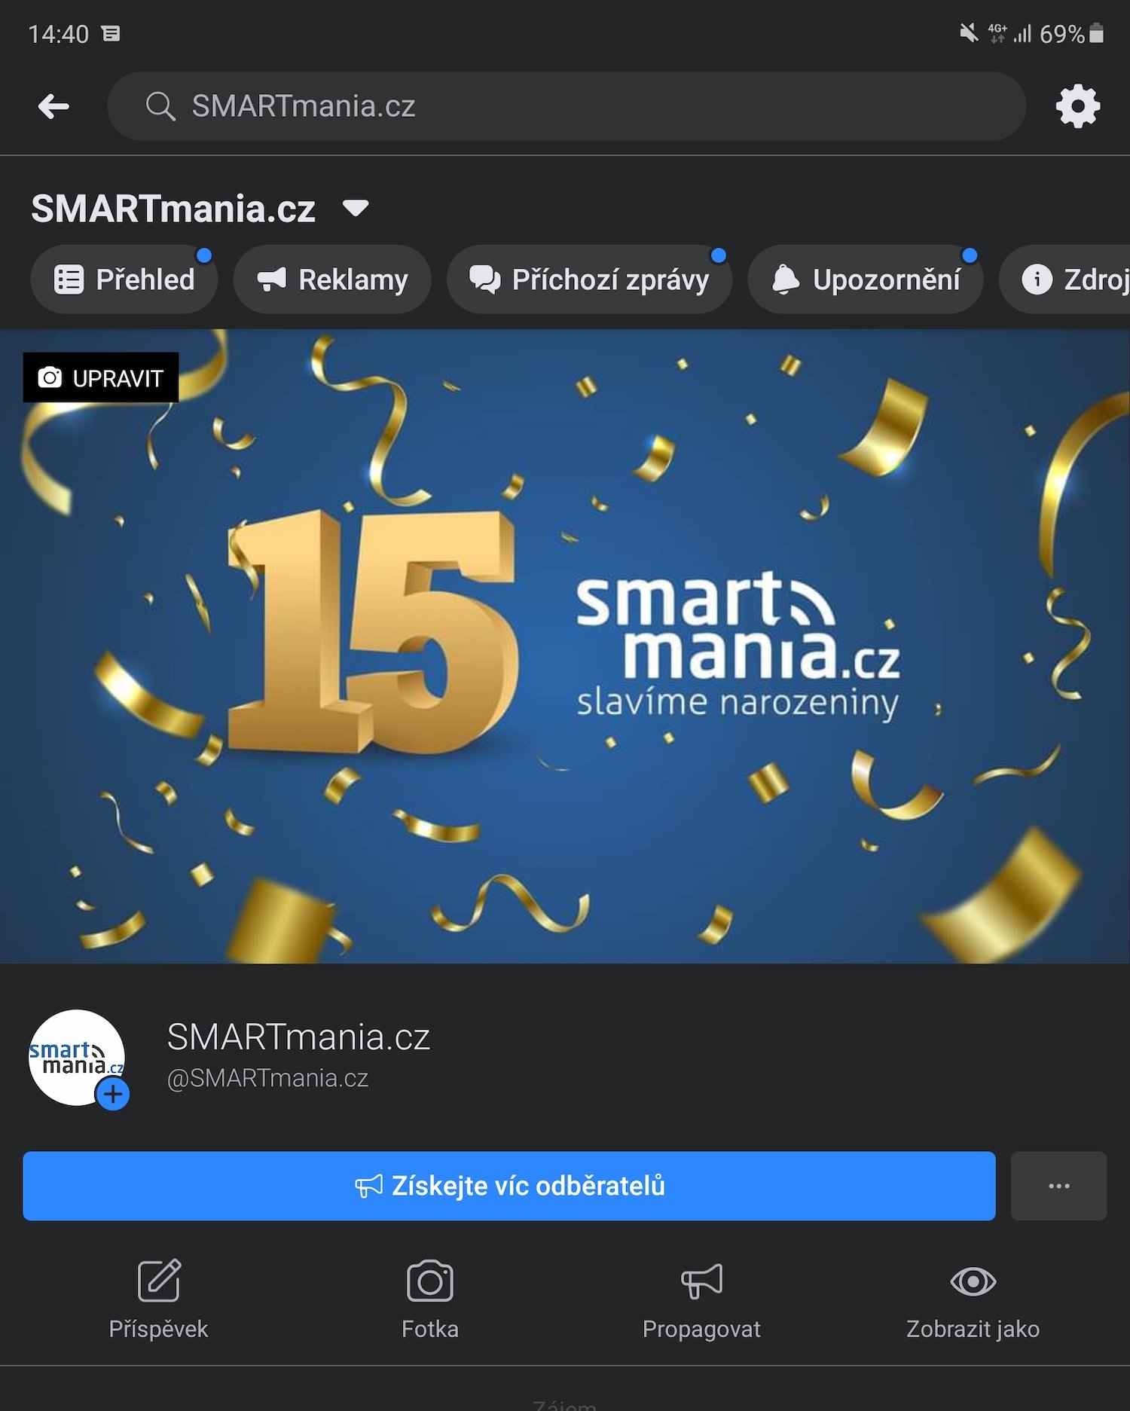1130x1411 pixels.
Task: Open the 15th birthday cover photo
Action: 565,646
